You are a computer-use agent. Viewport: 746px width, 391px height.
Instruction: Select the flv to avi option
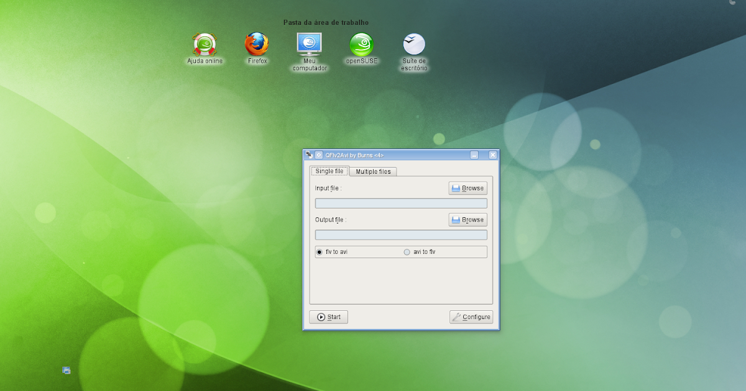[332, 252]
